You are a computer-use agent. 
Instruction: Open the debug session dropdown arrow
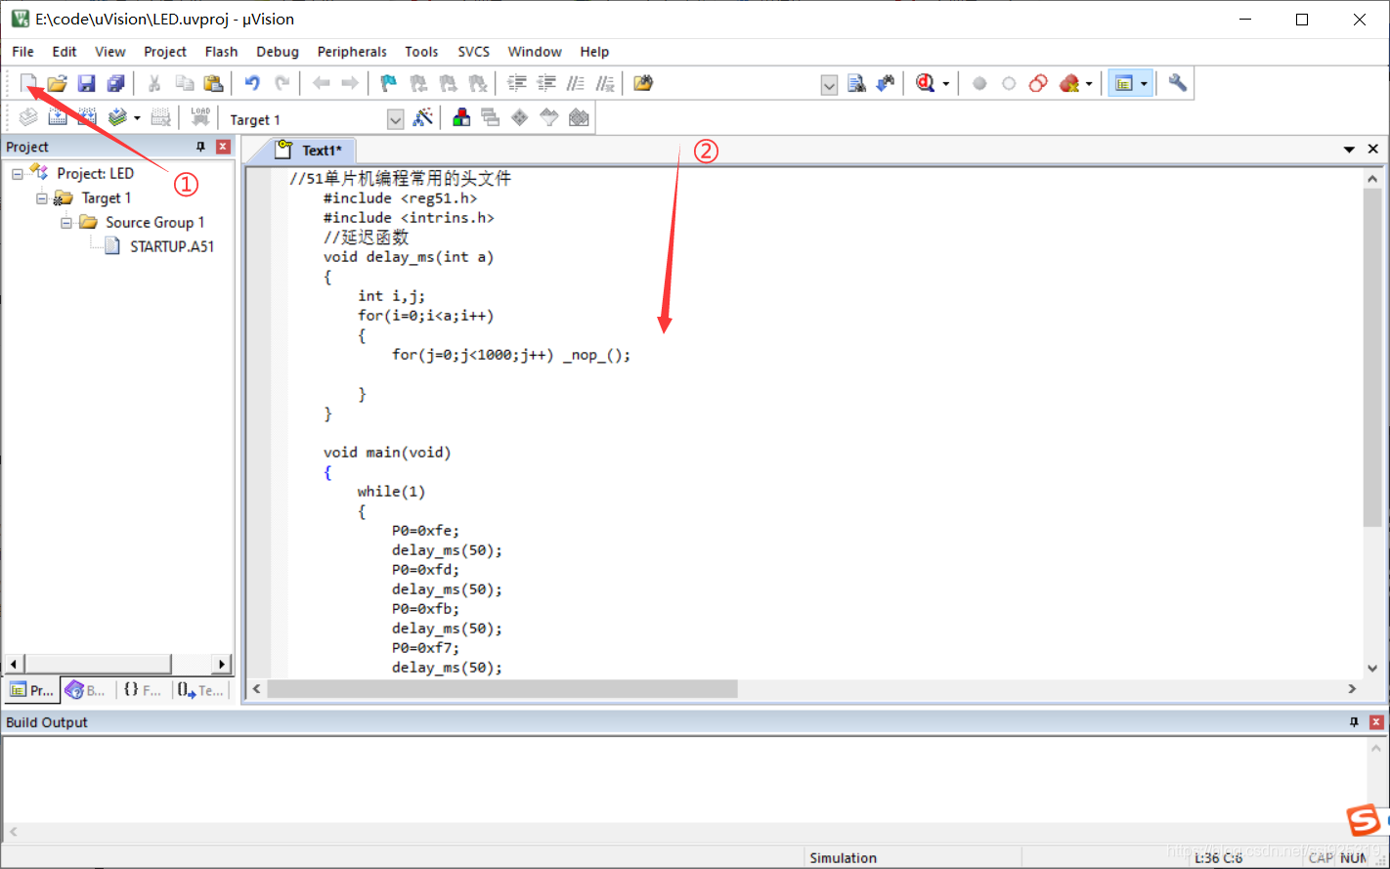(x=945, y=83)
